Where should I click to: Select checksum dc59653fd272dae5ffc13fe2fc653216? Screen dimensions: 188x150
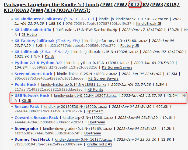[65, 67]
